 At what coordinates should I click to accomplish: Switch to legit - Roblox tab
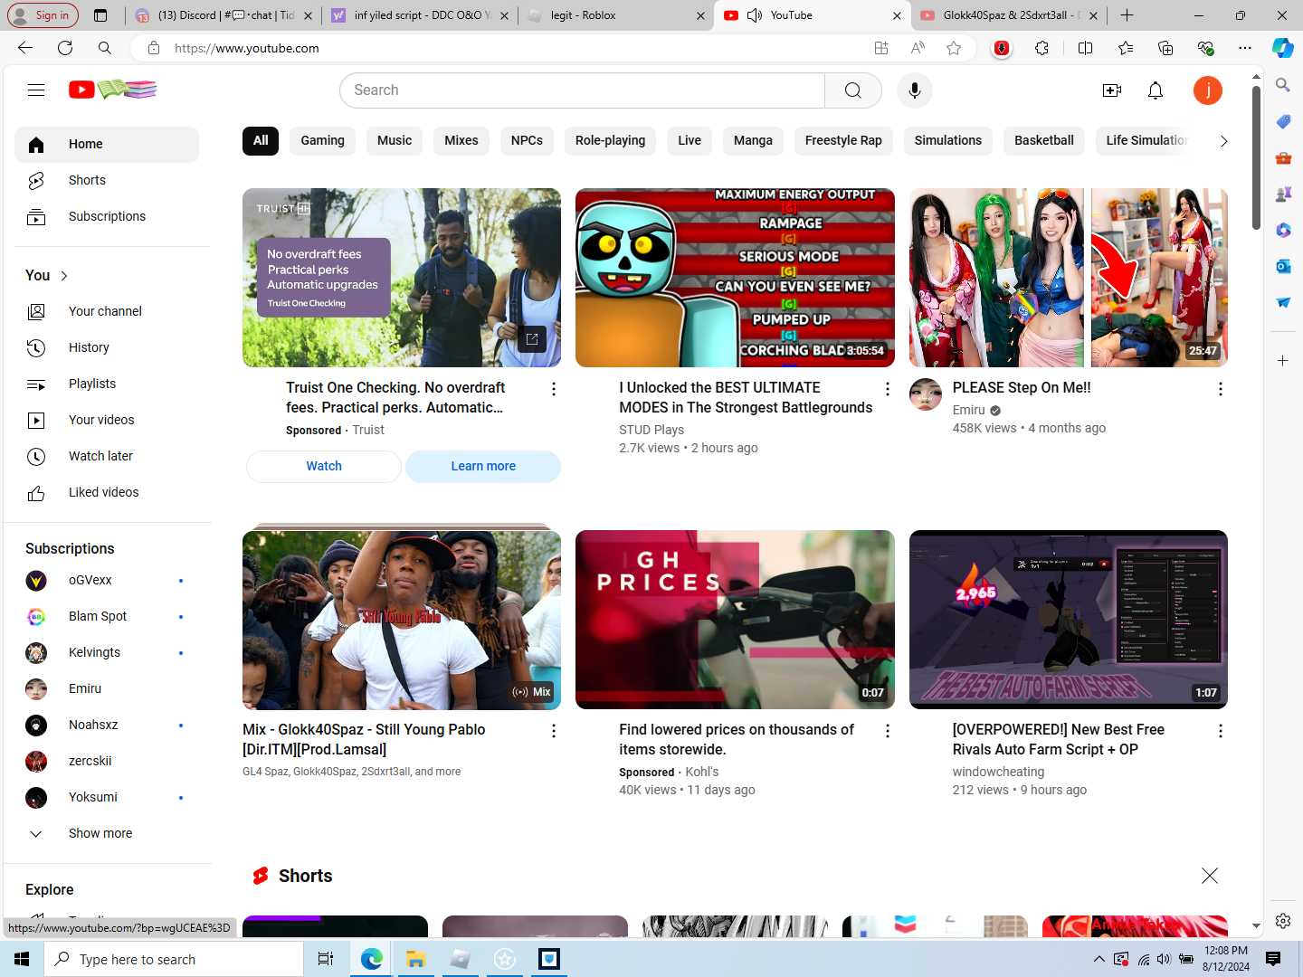point(616,15)
